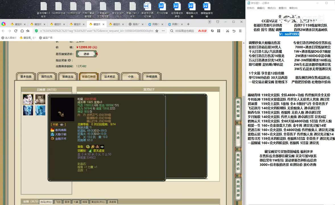Image resolution: width=335 pixels, height=205 pixels.
Task: Click the favorites star next to home
Action: point(28,31)
